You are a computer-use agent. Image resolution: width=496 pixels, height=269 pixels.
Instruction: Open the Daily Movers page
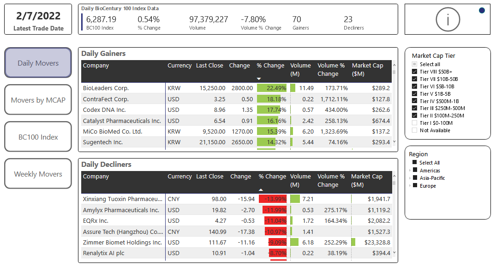tap(38, 63)
